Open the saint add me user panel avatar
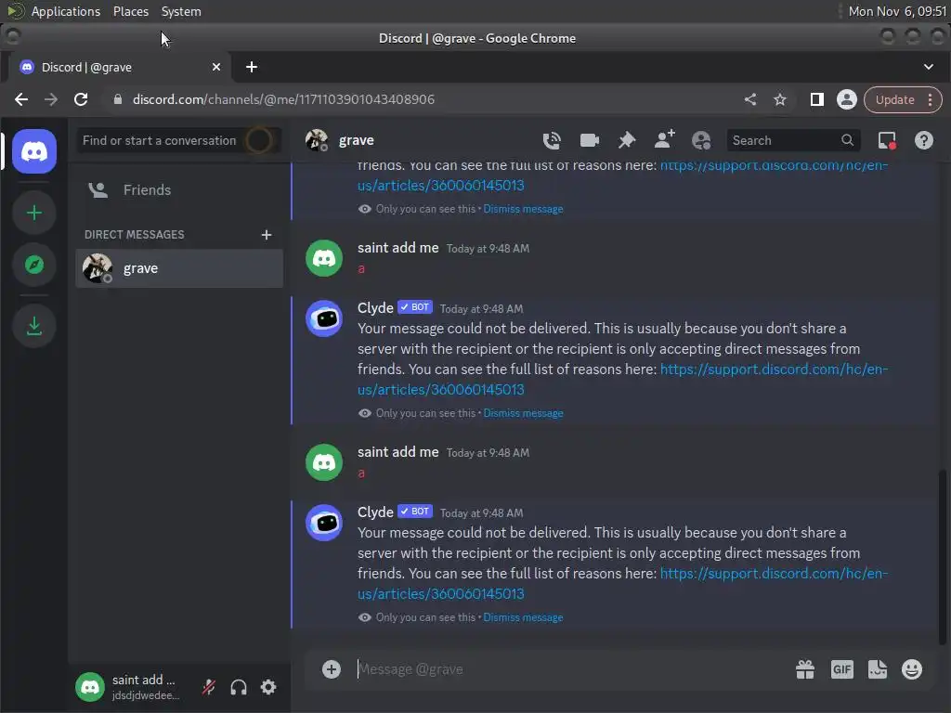Screen dimensions: 951x713 (90, 687)
